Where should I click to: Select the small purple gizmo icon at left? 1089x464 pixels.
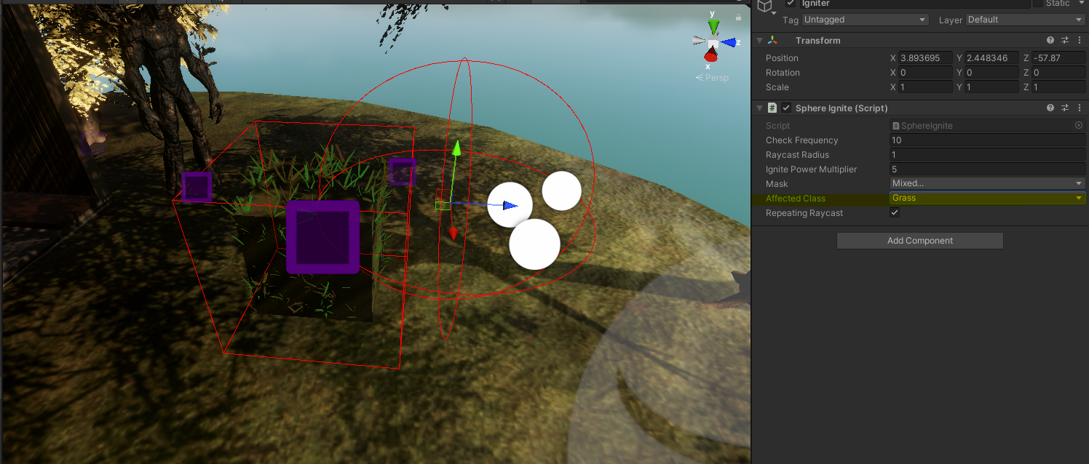click(x=197, y=187)
